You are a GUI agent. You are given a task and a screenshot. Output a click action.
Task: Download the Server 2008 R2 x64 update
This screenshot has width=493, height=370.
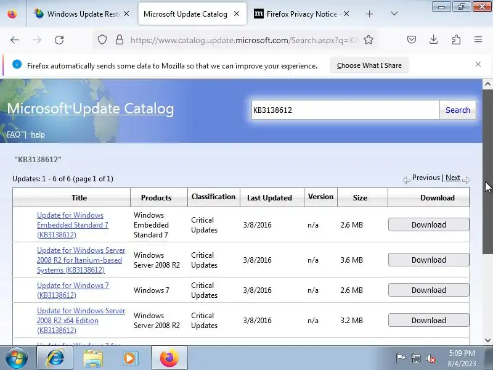click(x=428, y=320)
